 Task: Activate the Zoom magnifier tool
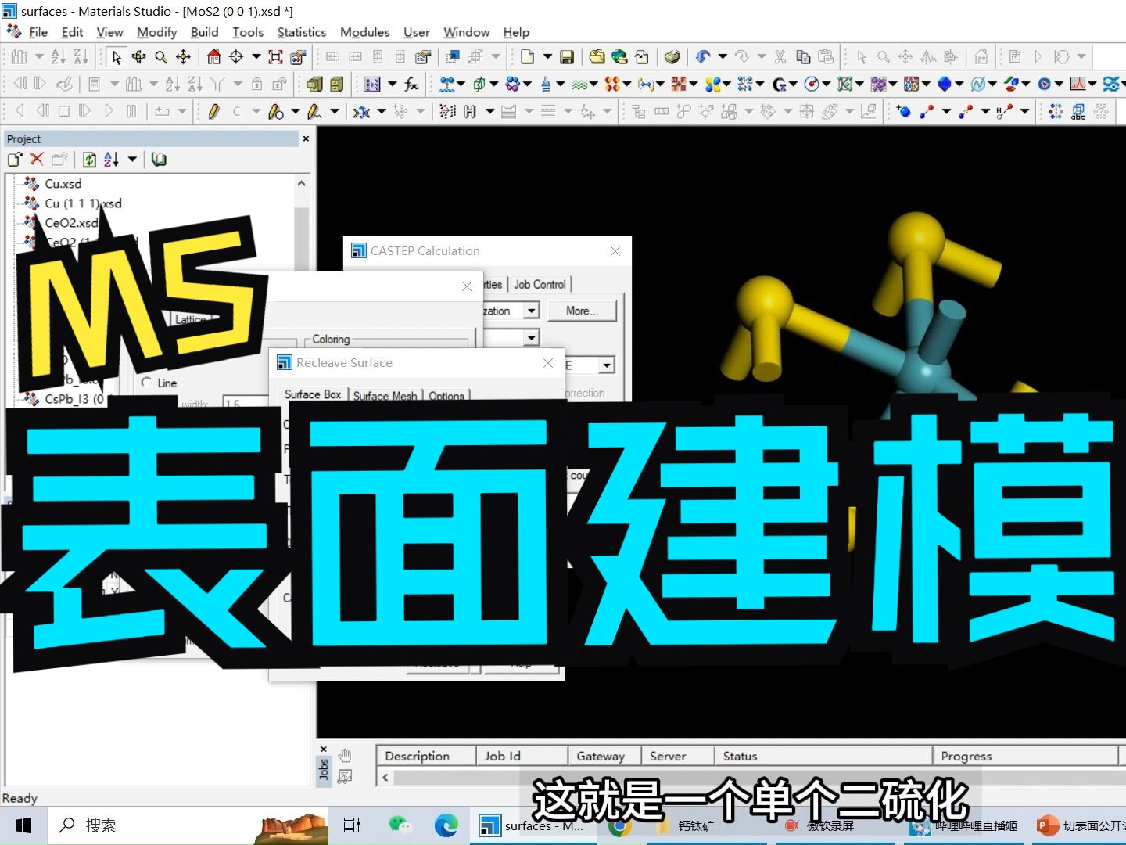pos(161,56)
